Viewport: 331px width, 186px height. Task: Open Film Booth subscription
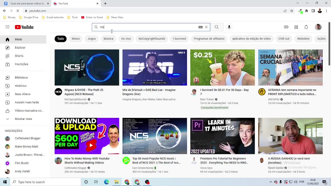click(23, 163)
